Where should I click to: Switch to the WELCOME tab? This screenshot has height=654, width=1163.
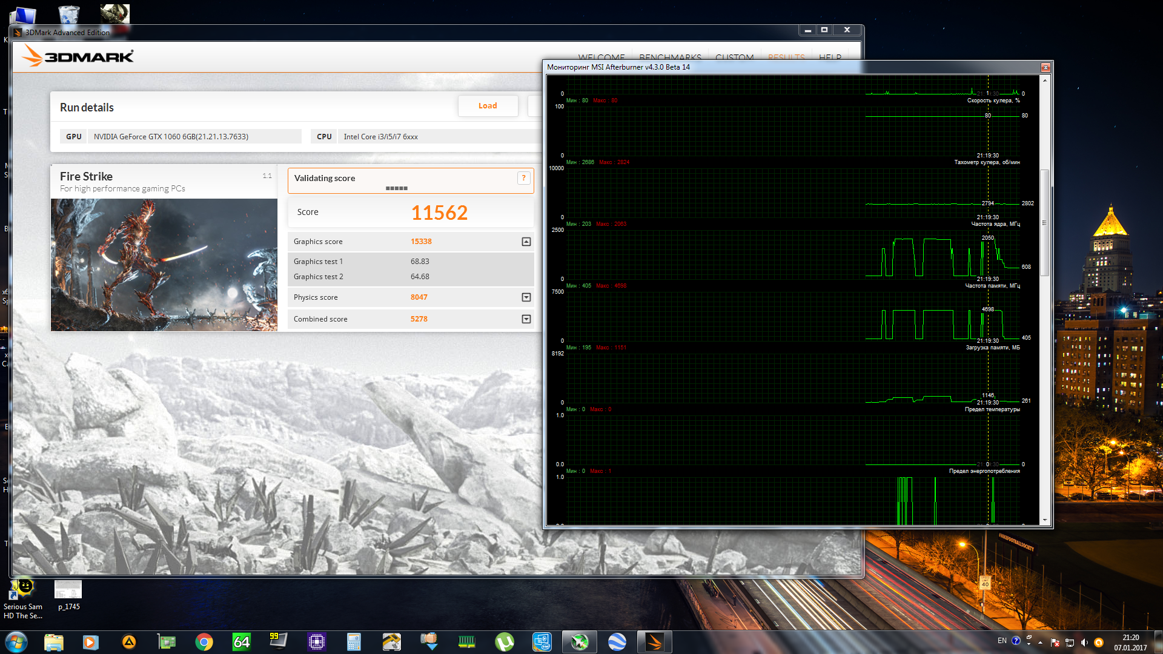point(601,57)
